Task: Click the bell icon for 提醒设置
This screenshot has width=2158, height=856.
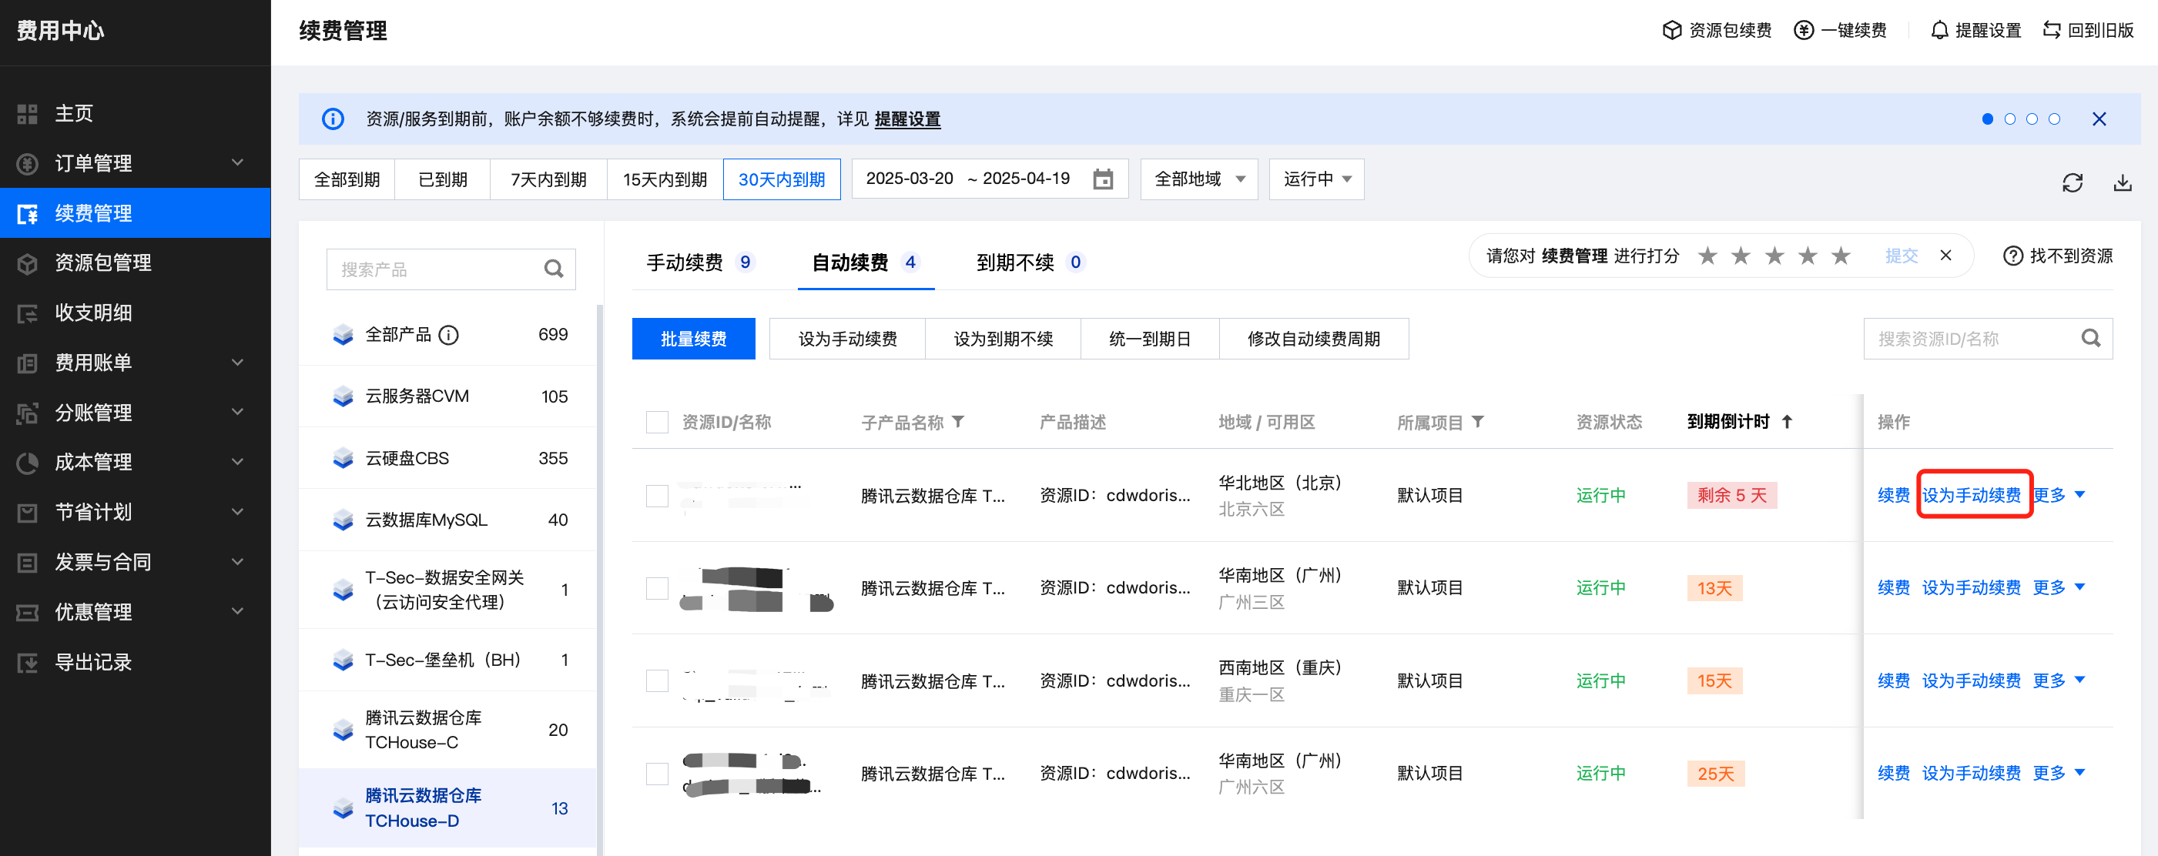Action: [1939, 30]
